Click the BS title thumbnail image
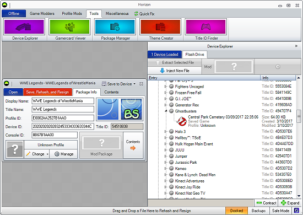303x215 pixels. pyautogui.click(x=132, y=109)
